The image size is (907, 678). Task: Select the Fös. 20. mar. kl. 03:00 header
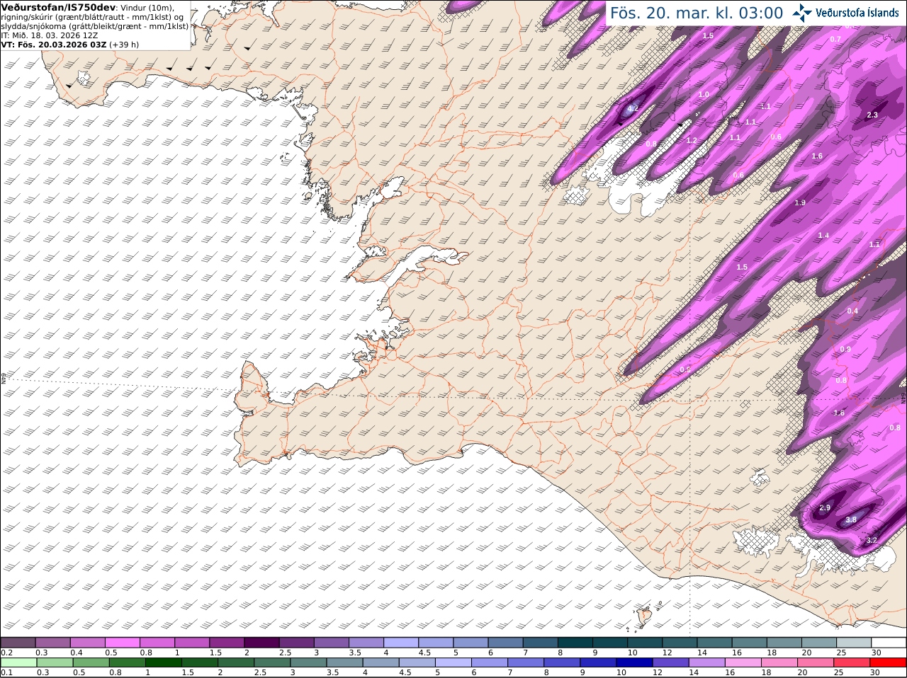(x=697, y=13)
